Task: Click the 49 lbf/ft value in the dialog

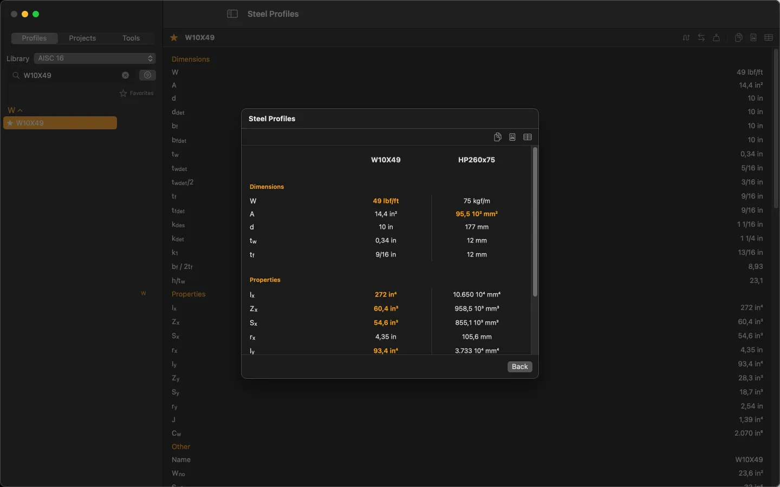Action: click(x=386, y=201)
